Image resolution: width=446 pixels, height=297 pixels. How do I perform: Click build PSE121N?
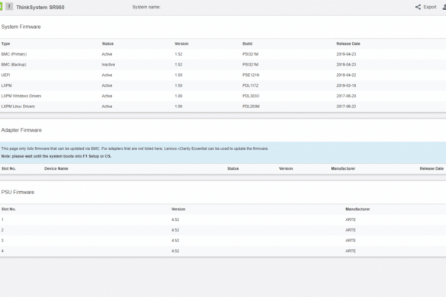coord(251,75)
